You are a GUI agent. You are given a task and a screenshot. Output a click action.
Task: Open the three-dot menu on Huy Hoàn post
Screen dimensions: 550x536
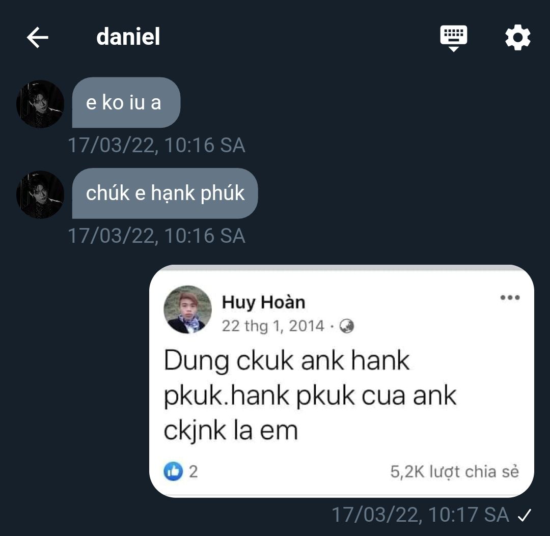[510, 298]
